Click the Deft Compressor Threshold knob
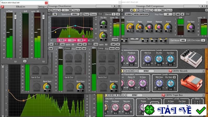 click(x=130, y=27)
